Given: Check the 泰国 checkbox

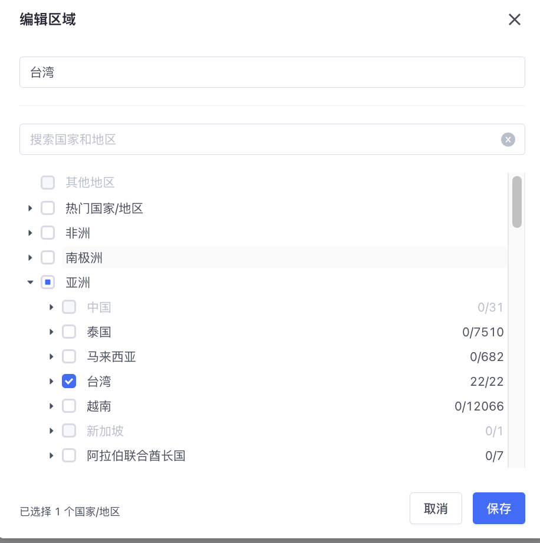Looking at the screenshot, I should [x=69, y=332].
